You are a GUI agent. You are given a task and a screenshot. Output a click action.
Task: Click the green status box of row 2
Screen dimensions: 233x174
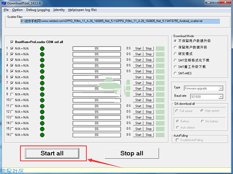pyautogui.click(x=160, y=54)
